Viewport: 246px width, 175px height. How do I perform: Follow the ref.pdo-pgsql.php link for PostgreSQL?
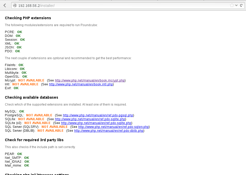[x=98, y=115]
